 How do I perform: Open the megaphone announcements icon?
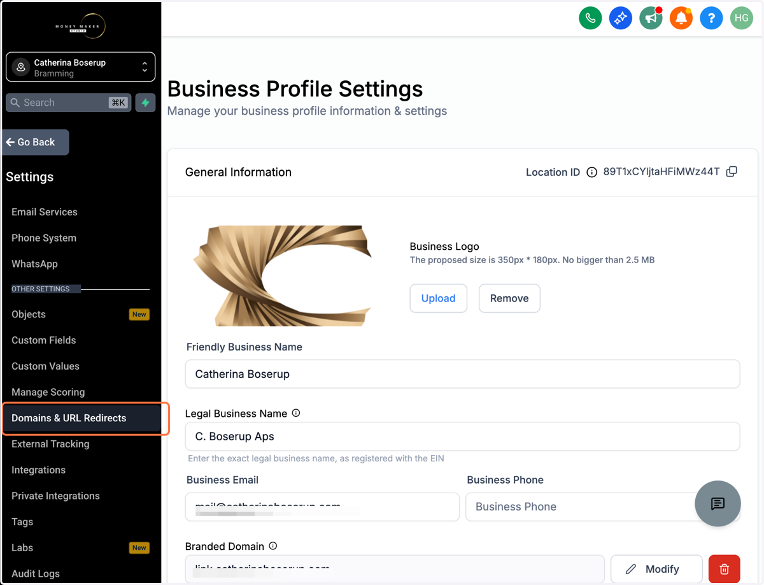coord(651,18)
